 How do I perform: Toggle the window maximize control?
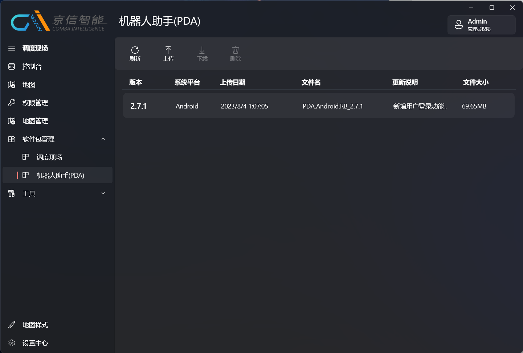point(492,7)
